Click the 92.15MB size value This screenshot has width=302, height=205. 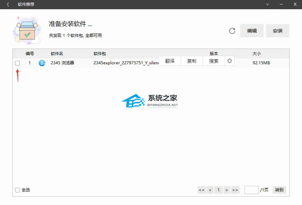[261, 63]
